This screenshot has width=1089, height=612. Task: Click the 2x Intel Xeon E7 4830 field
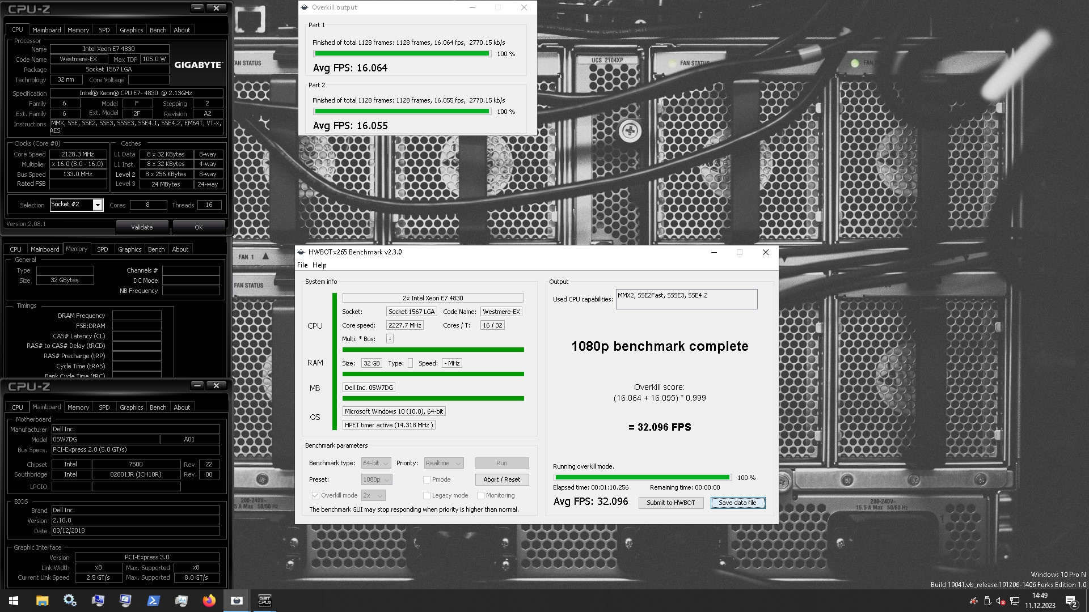click(x=433, y=298)
